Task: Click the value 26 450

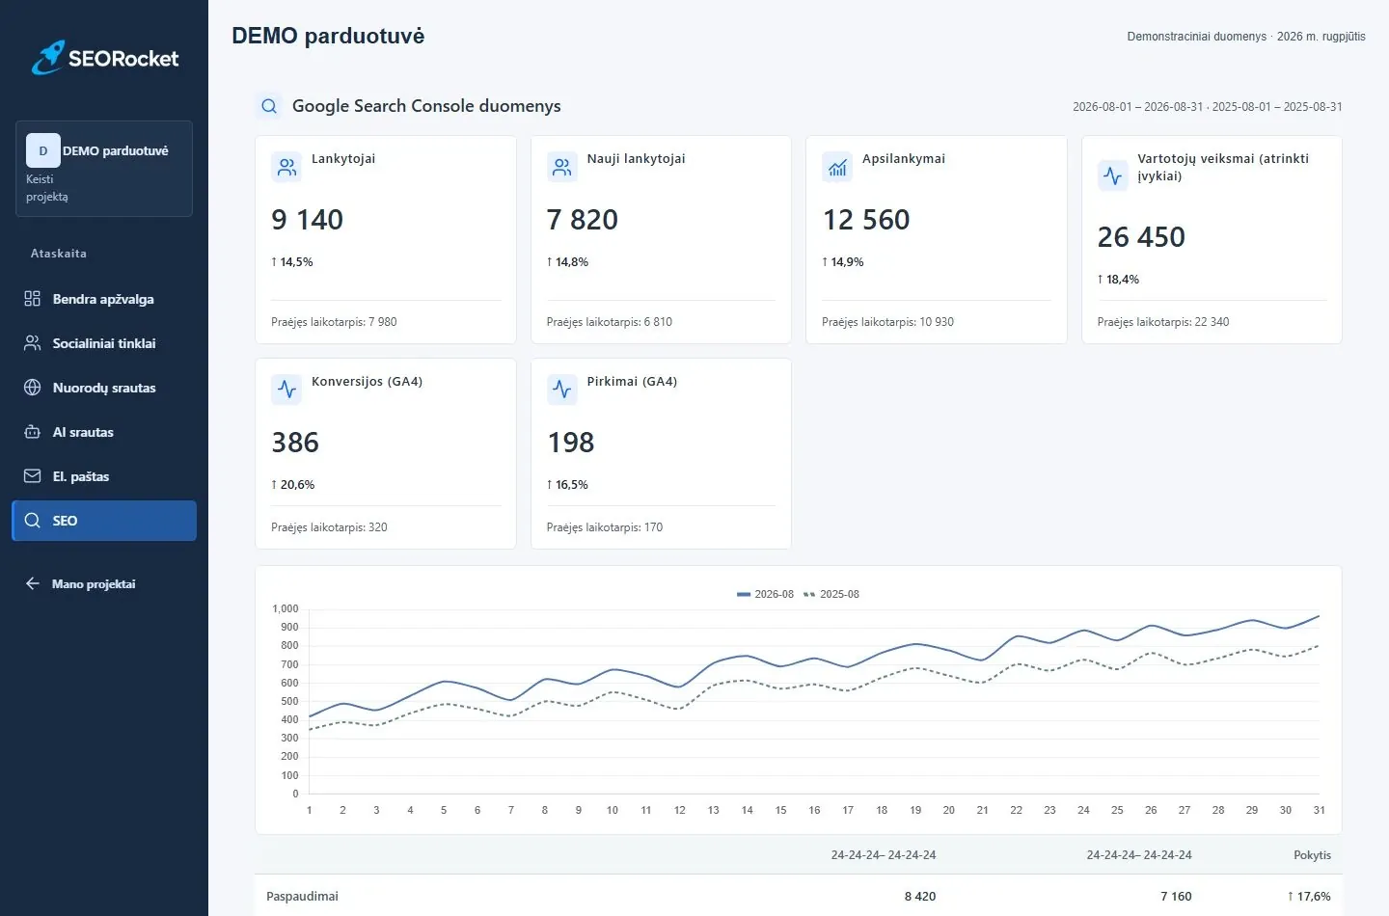Action: point(1141,237)
